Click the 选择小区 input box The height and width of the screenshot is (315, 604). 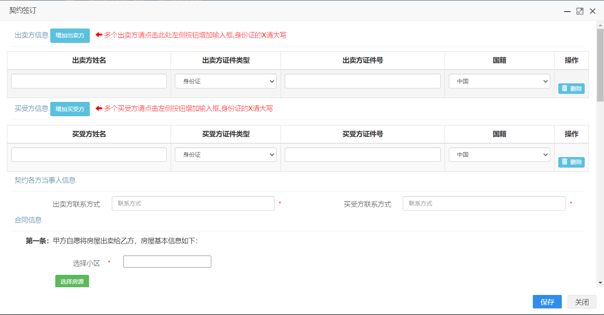pyautogui.click(x=167, y=261)
